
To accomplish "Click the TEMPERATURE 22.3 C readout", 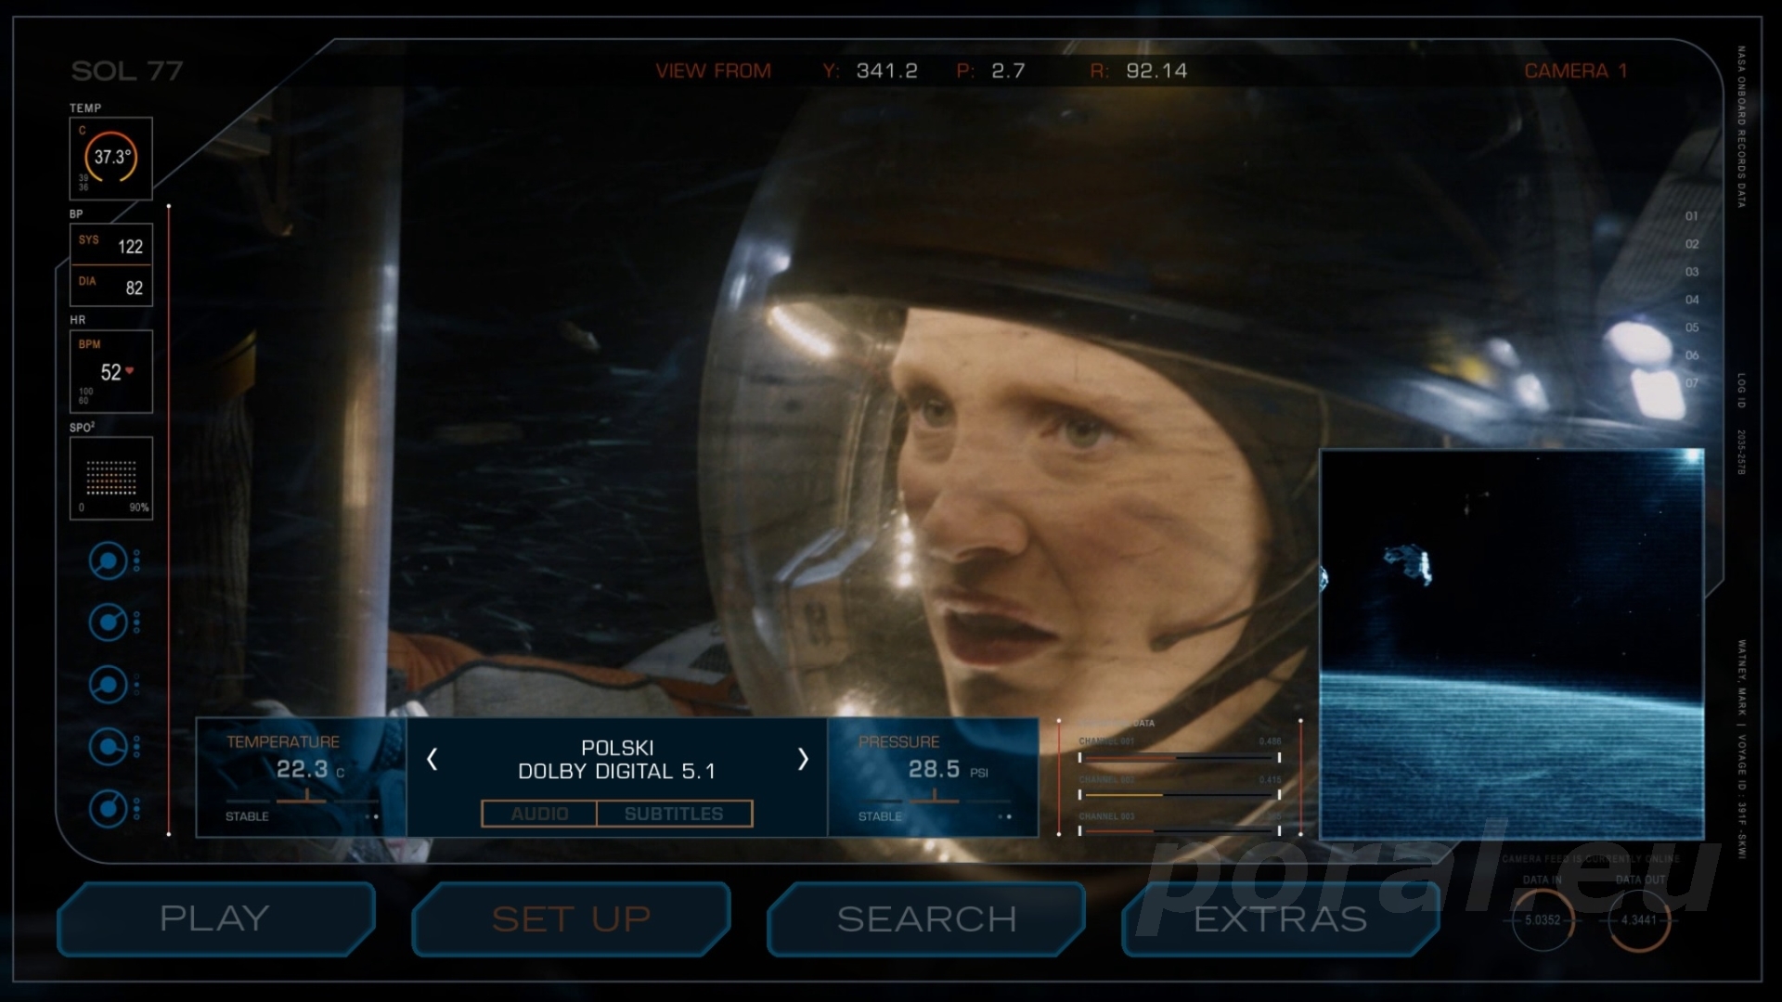I will click(x=302, y=777).
